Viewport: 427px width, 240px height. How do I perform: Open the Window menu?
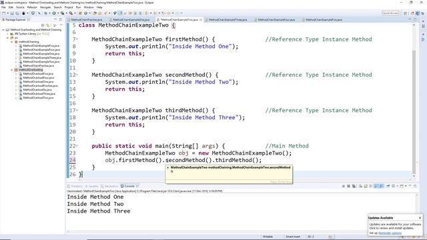click(x=89, y=7)
